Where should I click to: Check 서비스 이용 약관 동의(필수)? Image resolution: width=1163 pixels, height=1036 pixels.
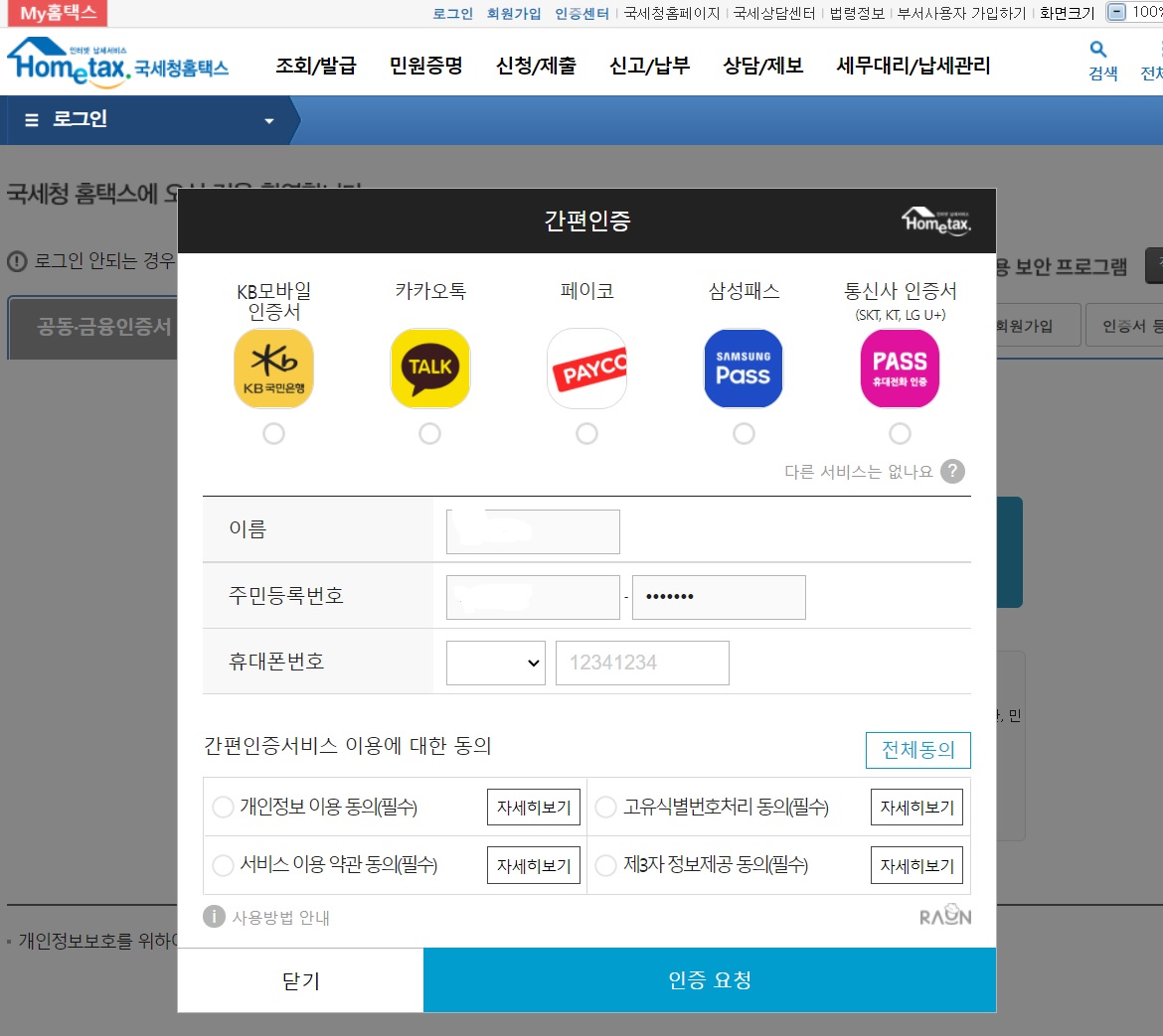[x=223, y=865]
